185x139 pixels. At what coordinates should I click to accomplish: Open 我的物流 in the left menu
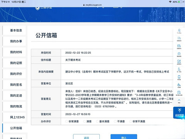point(14,106)
